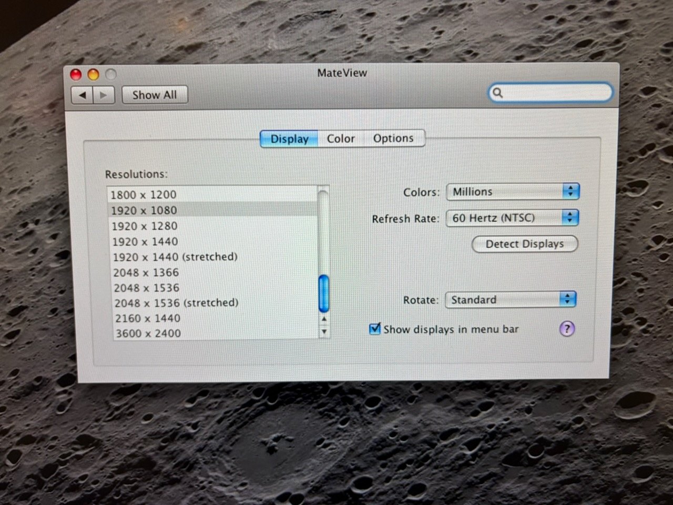The image size is (673, 505).
Task: Switch to the Color tab
Action: coord(341,139)
